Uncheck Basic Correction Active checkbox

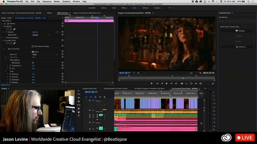point(33,52)
